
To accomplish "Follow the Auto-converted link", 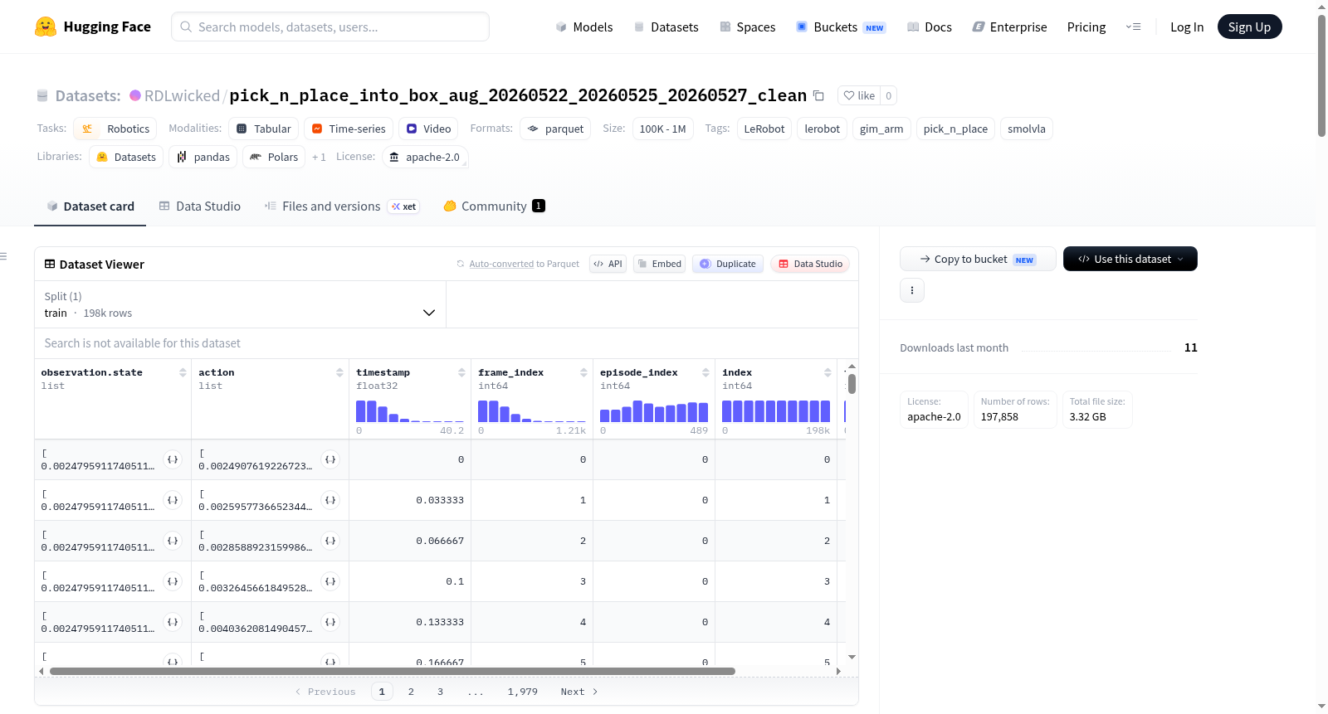I will point(501,264).
